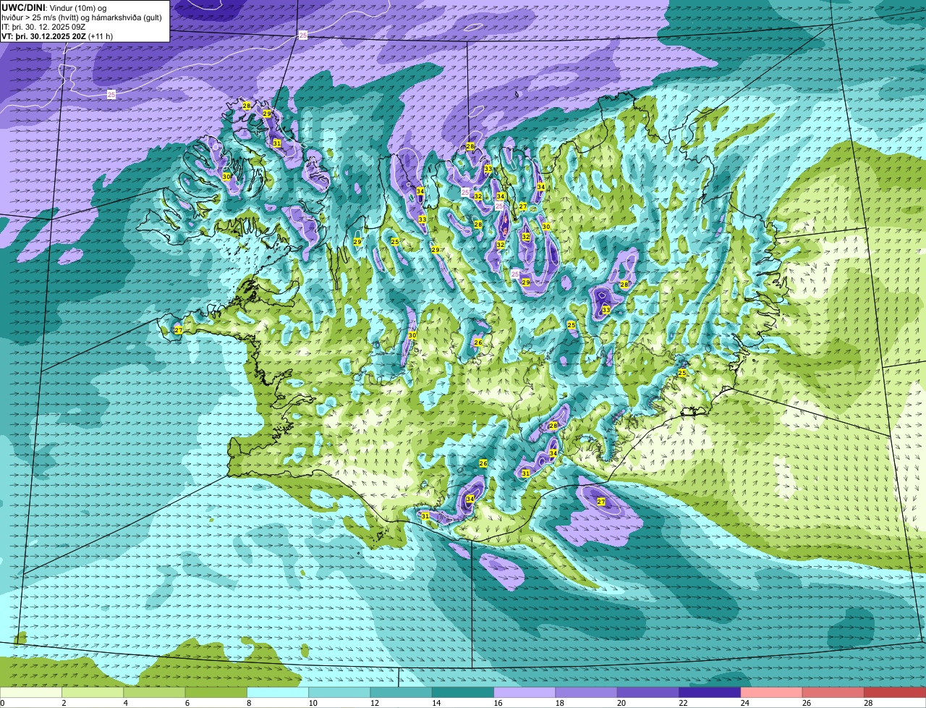This screenshot has width=926, height=708.
Task: Click the "18" value on the legend scale
Action: pos(559,703)
